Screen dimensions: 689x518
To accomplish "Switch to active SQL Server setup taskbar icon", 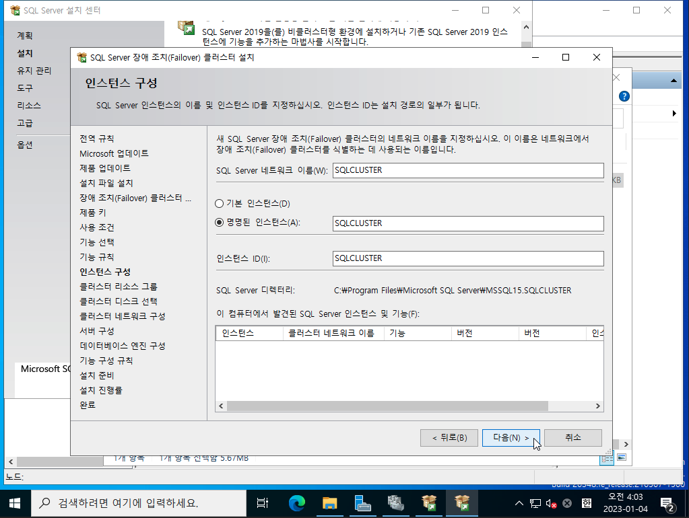I will [x=462, y=503].
